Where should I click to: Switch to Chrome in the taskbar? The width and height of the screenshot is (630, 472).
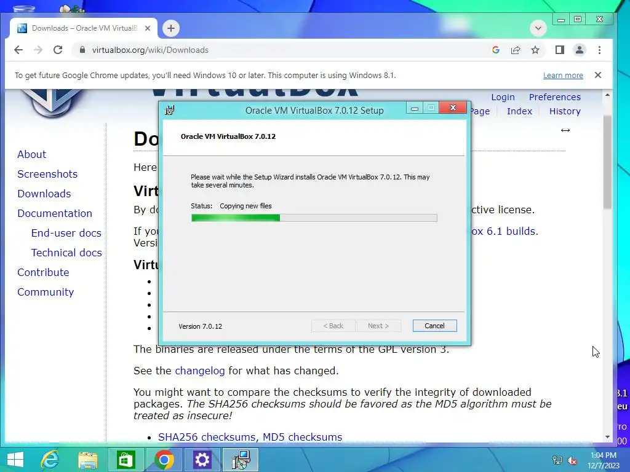click(164, 460)
